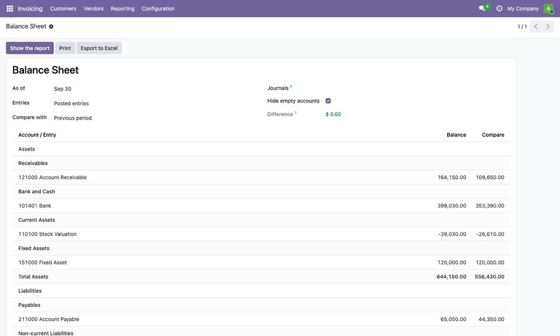Click the 211000 Account Payable row label
This screenshot has height=336, width=560.
click(x=49, y=319)
